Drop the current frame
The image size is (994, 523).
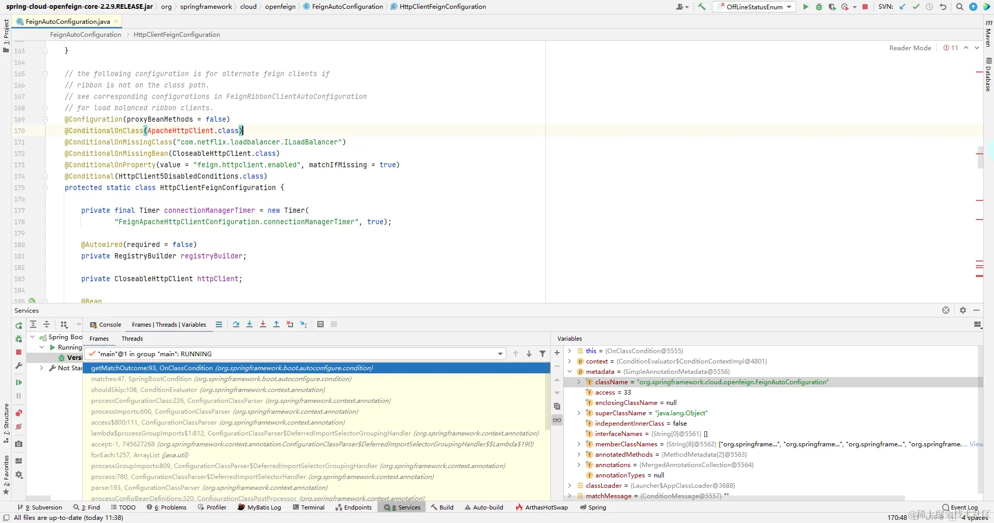[x=290, y=324]
